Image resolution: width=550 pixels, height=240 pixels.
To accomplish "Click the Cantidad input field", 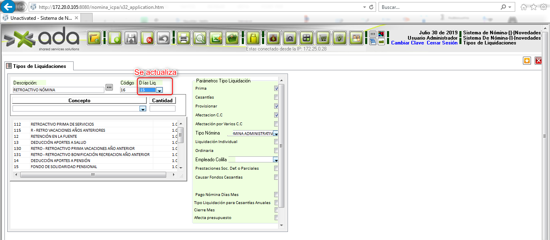I will 163,109.
